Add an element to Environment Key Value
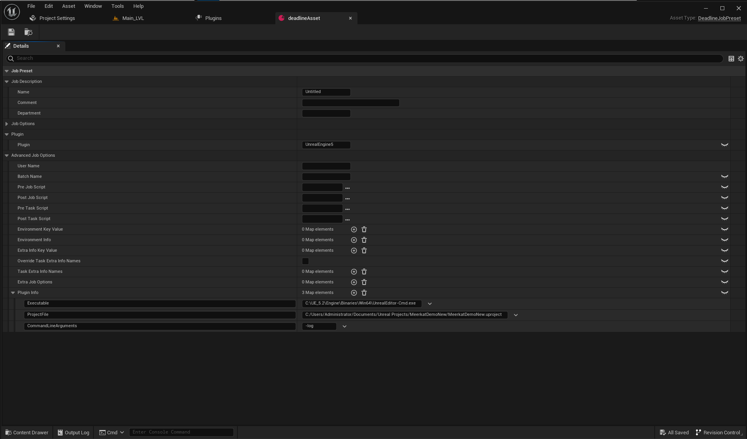Image resolution: width=747 pixels, height=439 pixels. (354, 229)
